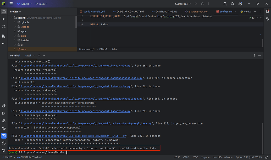
Task: Run the current file with play button
Action: tap(196, 4)
